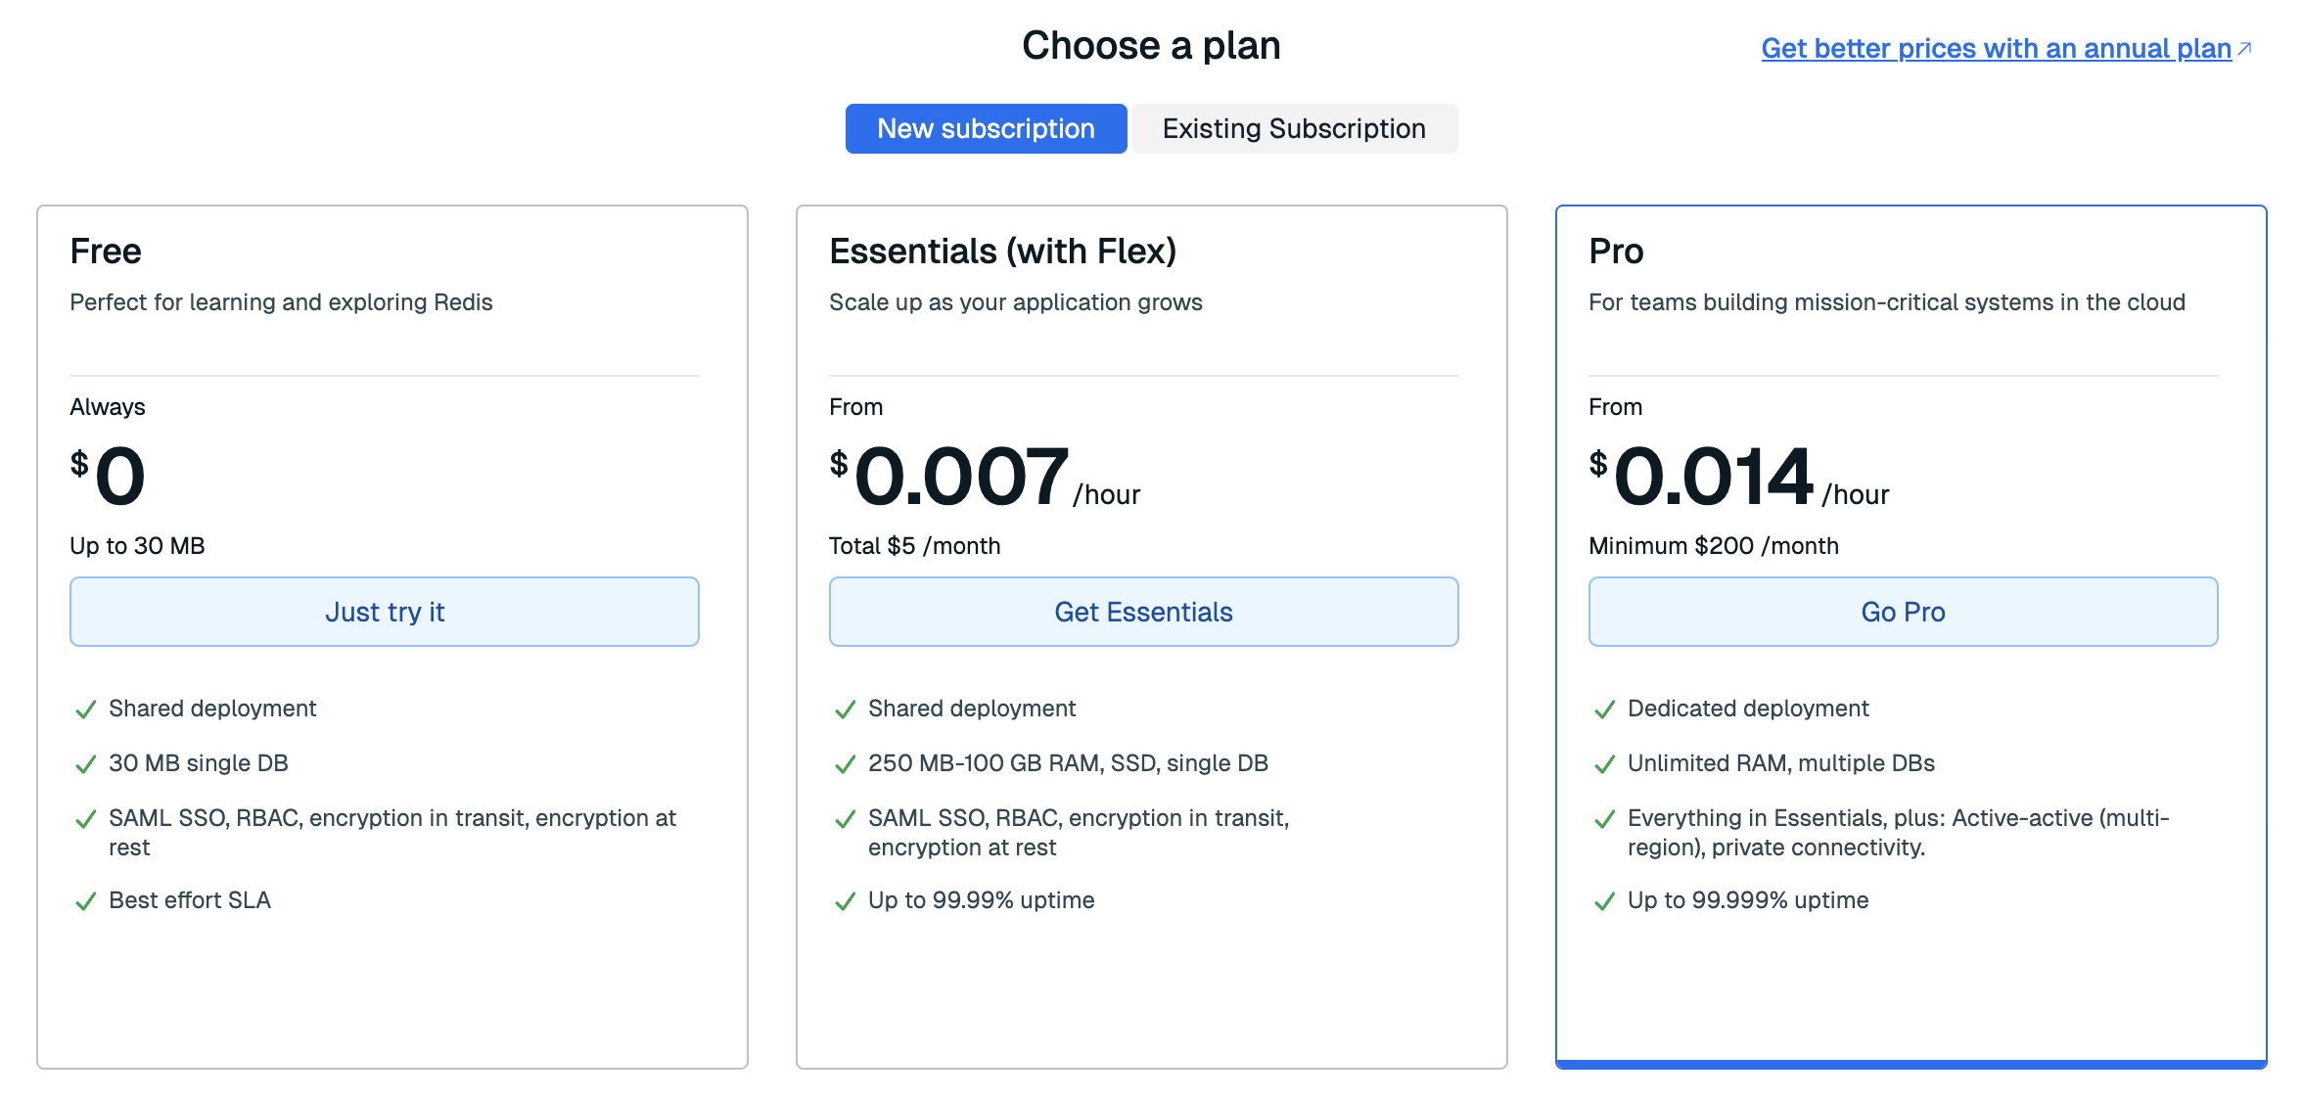Switch to Existing Subscription tab
The image size is (2302, 1100).
pyautogui.click(x=1294, y=128)
